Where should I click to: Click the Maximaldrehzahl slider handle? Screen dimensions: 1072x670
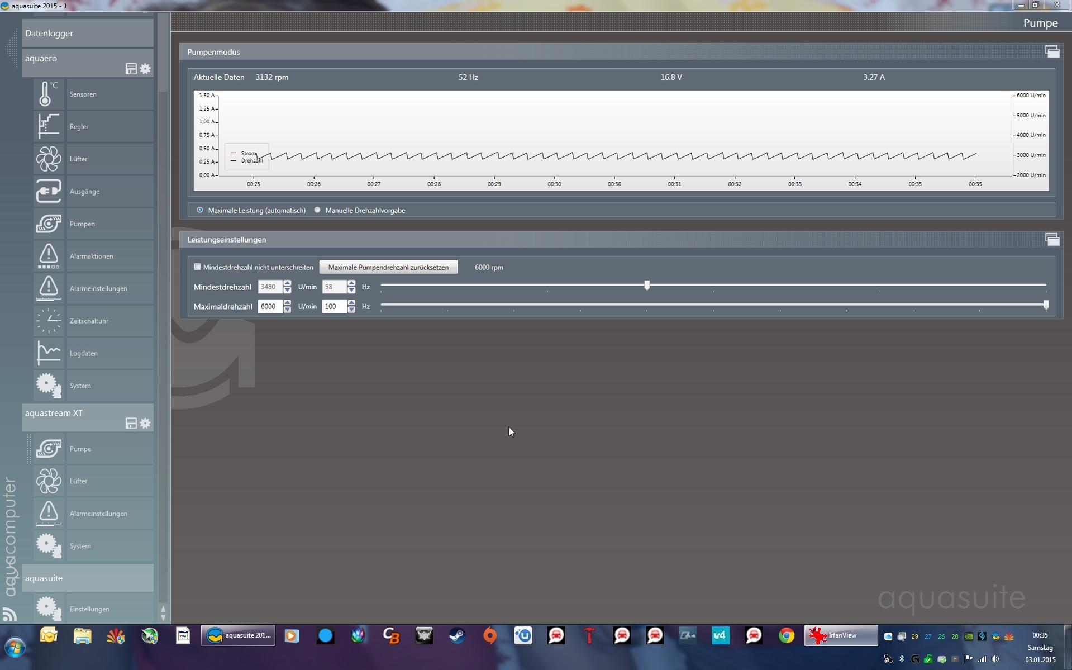[x=1046, y=305]
